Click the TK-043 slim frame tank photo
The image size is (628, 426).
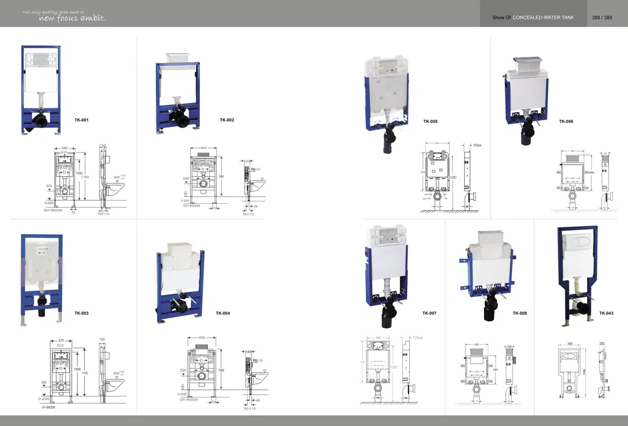(x=578, y=276)
